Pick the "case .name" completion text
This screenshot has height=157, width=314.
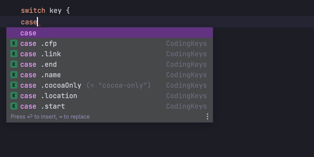tap(41, 75)
